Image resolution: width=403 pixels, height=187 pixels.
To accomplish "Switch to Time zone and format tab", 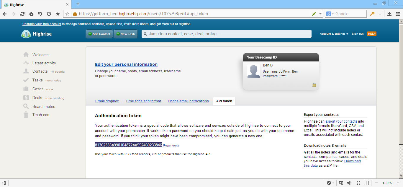I will pos(143,101).
